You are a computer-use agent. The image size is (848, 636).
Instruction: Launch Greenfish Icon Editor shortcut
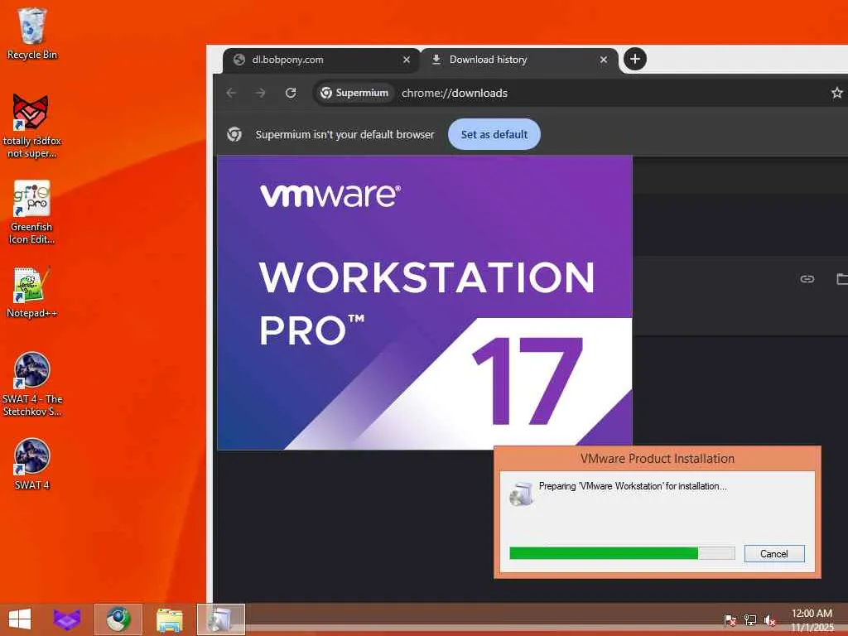32,212
